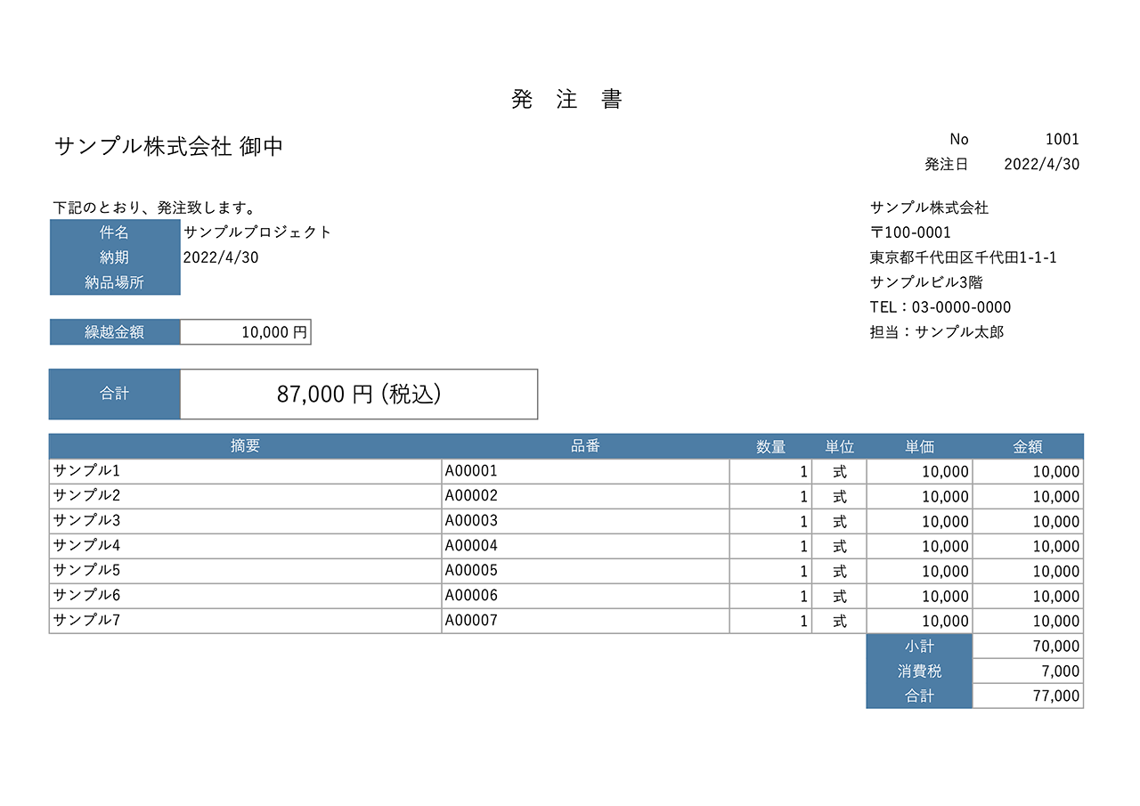Click the sender name サンプル株式会社 above postal code
The height and width of the screenshot is (806, 1140).
(x=930, y=208)
